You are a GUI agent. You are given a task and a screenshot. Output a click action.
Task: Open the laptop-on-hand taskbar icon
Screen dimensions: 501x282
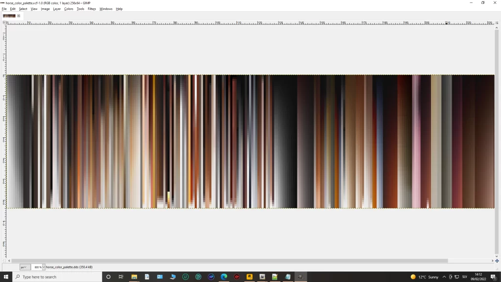pos(173,277)
